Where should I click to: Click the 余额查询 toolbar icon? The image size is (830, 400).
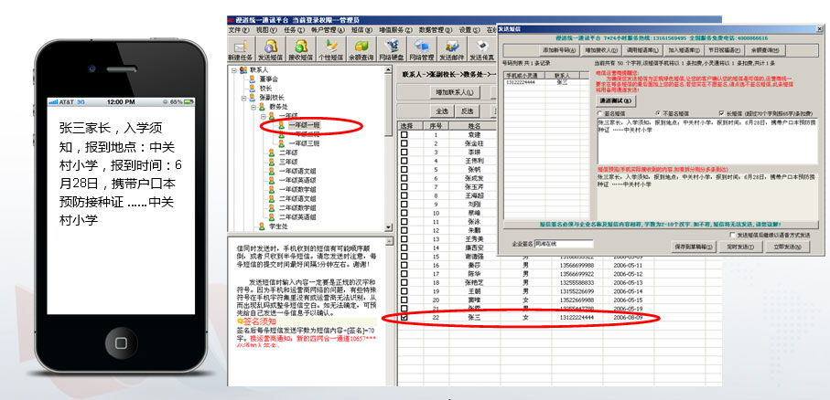click(361, 47)
